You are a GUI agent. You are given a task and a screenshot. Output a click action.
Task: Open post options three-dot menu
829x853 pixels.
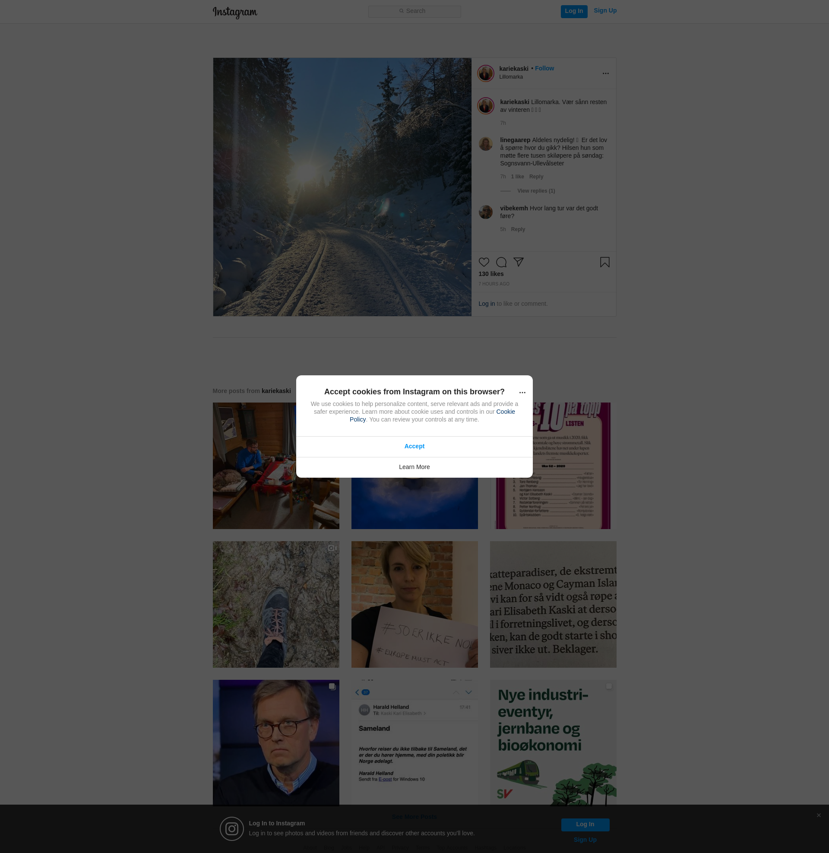(x=605, y=73)
